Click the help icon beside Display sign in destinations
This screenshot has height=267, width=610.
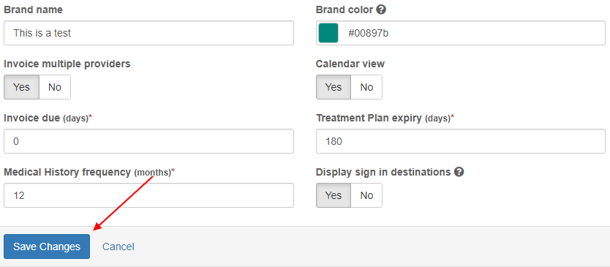(459, 172)
